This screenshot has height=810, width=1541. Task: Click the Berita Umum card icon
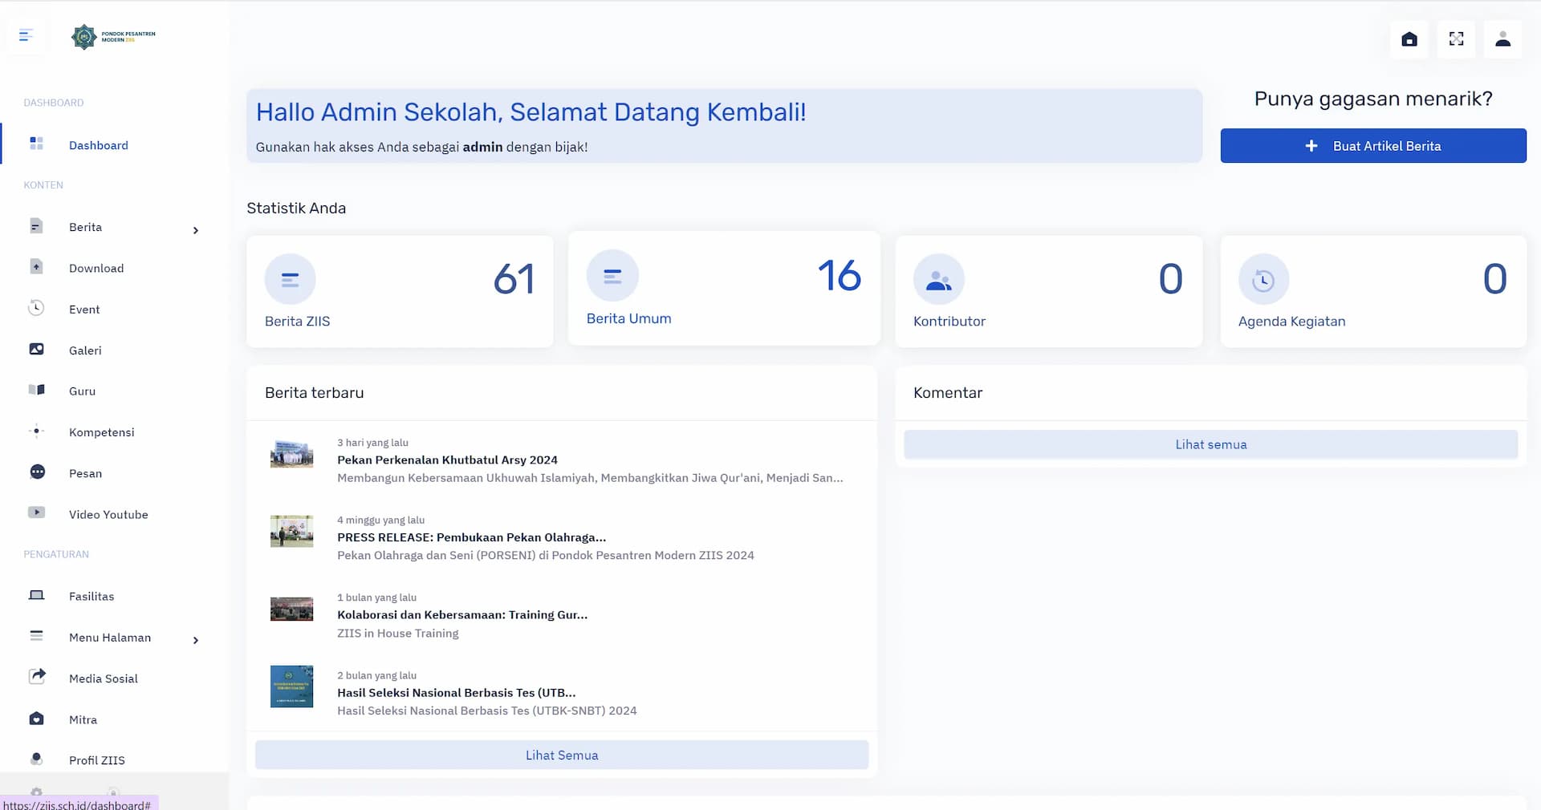click(x=612, y=276)
